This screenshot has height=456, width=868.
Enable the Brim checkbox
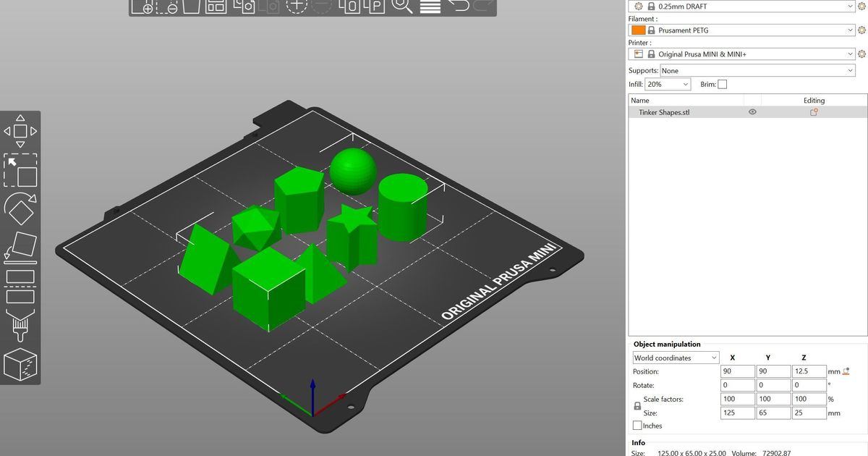click(722, 84)
